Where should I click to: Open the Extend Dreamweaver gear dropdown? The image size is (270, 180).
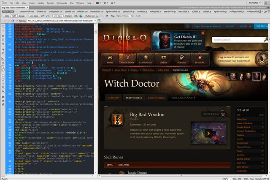pos(106,3)
